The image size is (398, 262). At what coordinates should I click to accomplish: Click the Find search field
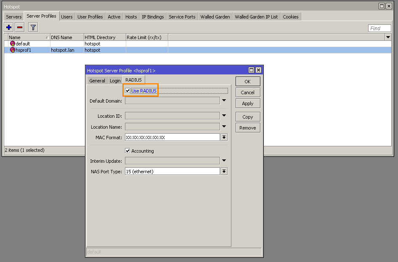coord(379,28)
